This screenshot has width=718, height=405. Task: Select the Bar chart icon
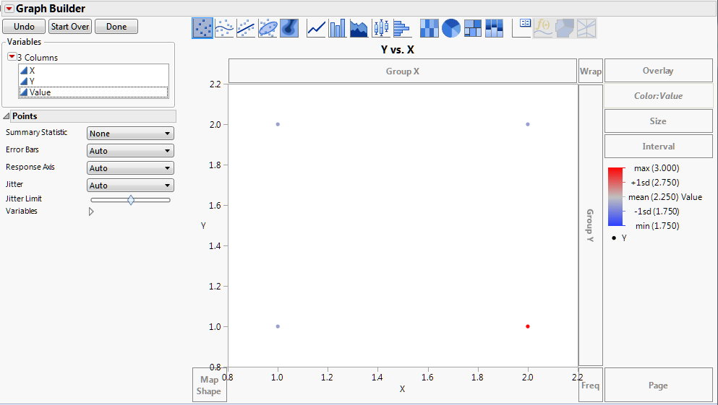point(338,28)
